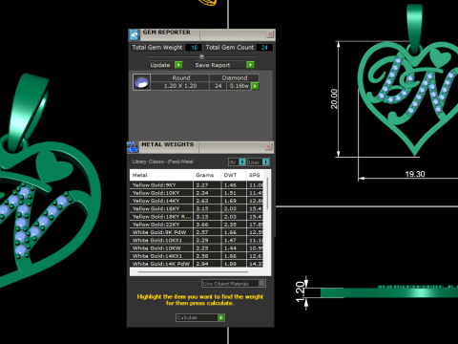Click the green arrow on Calculate
Screen dimensions: 458x344
tap(220, 317)
